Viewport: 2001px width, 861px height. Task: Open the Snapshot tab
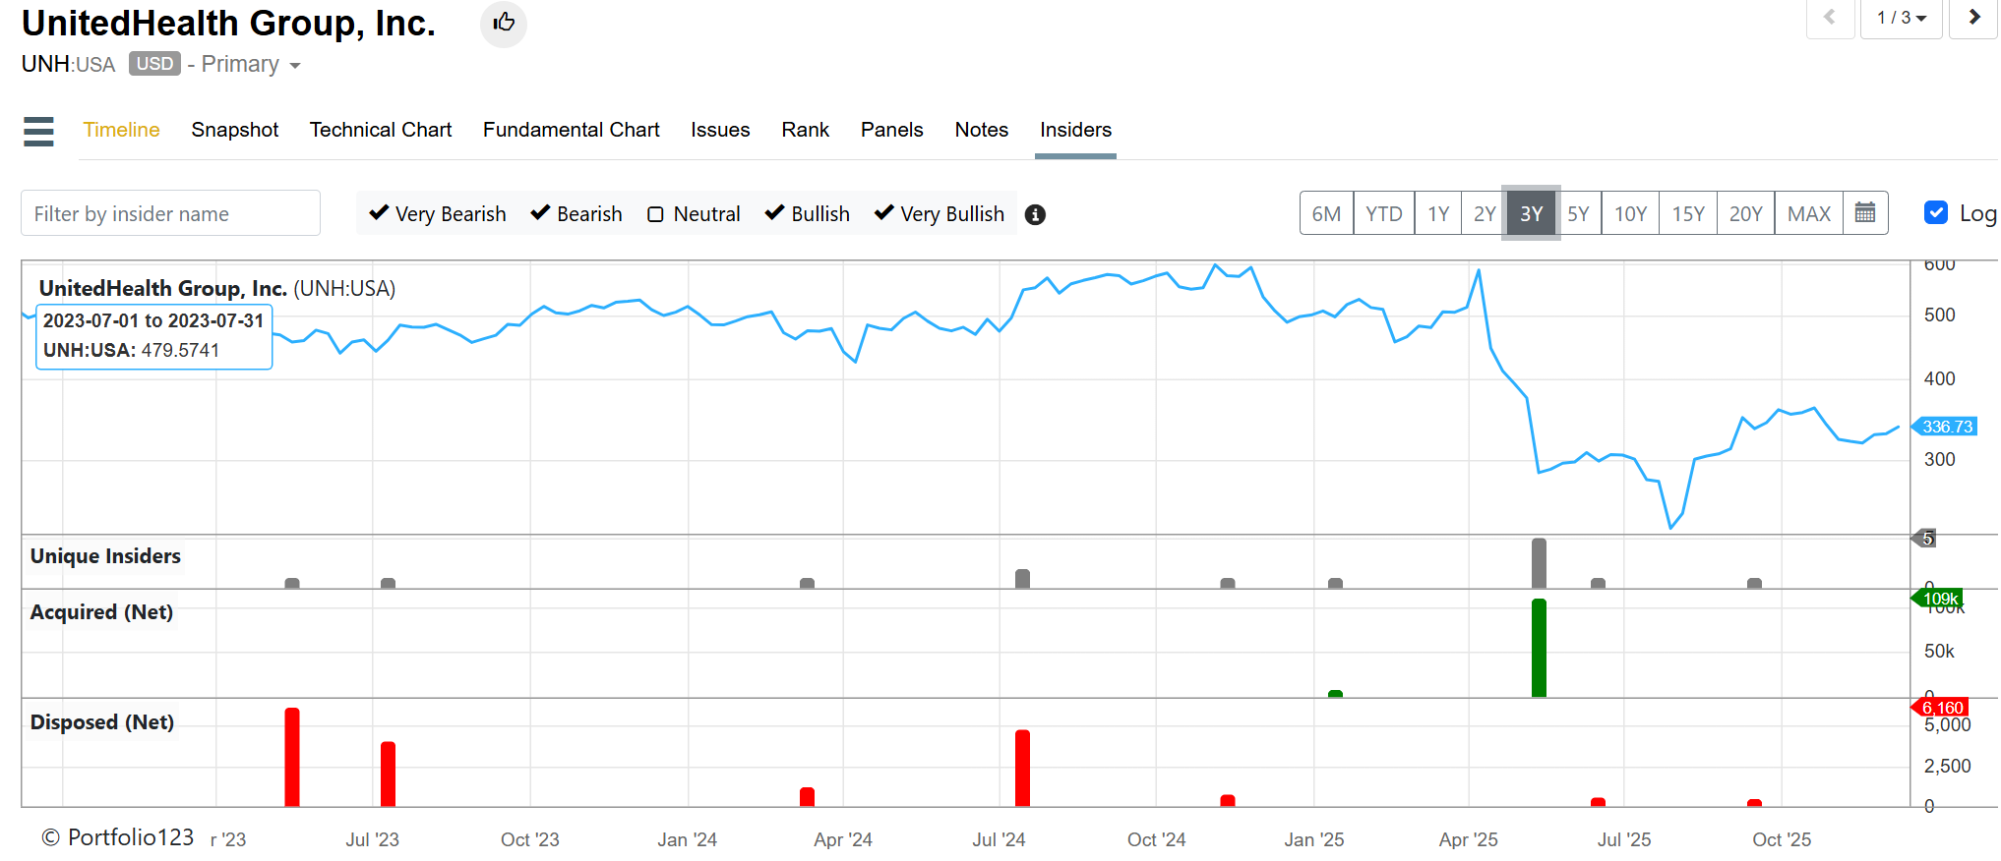point(234,130)
